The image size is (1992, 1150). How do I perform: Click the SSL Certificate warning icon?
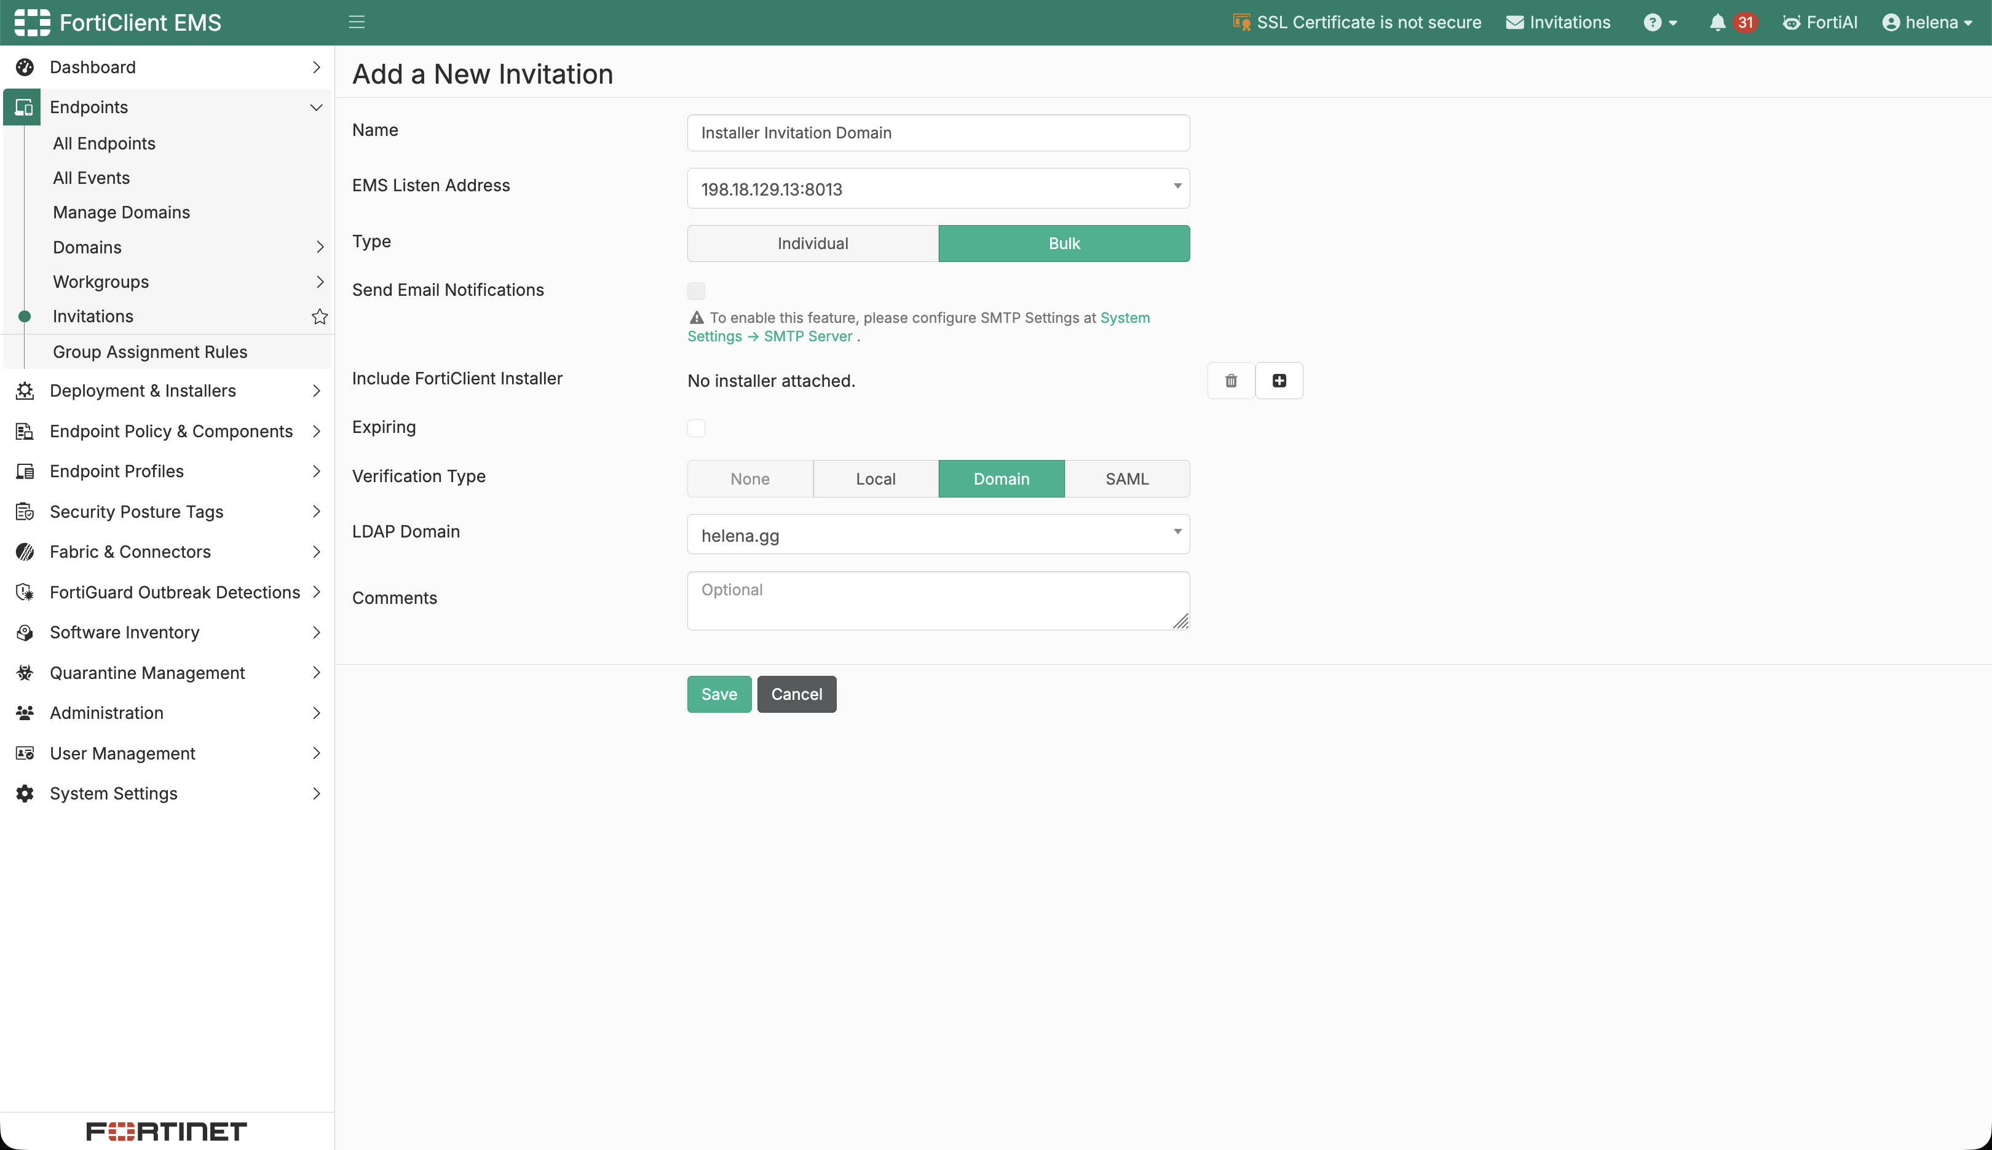[1241, 22]
